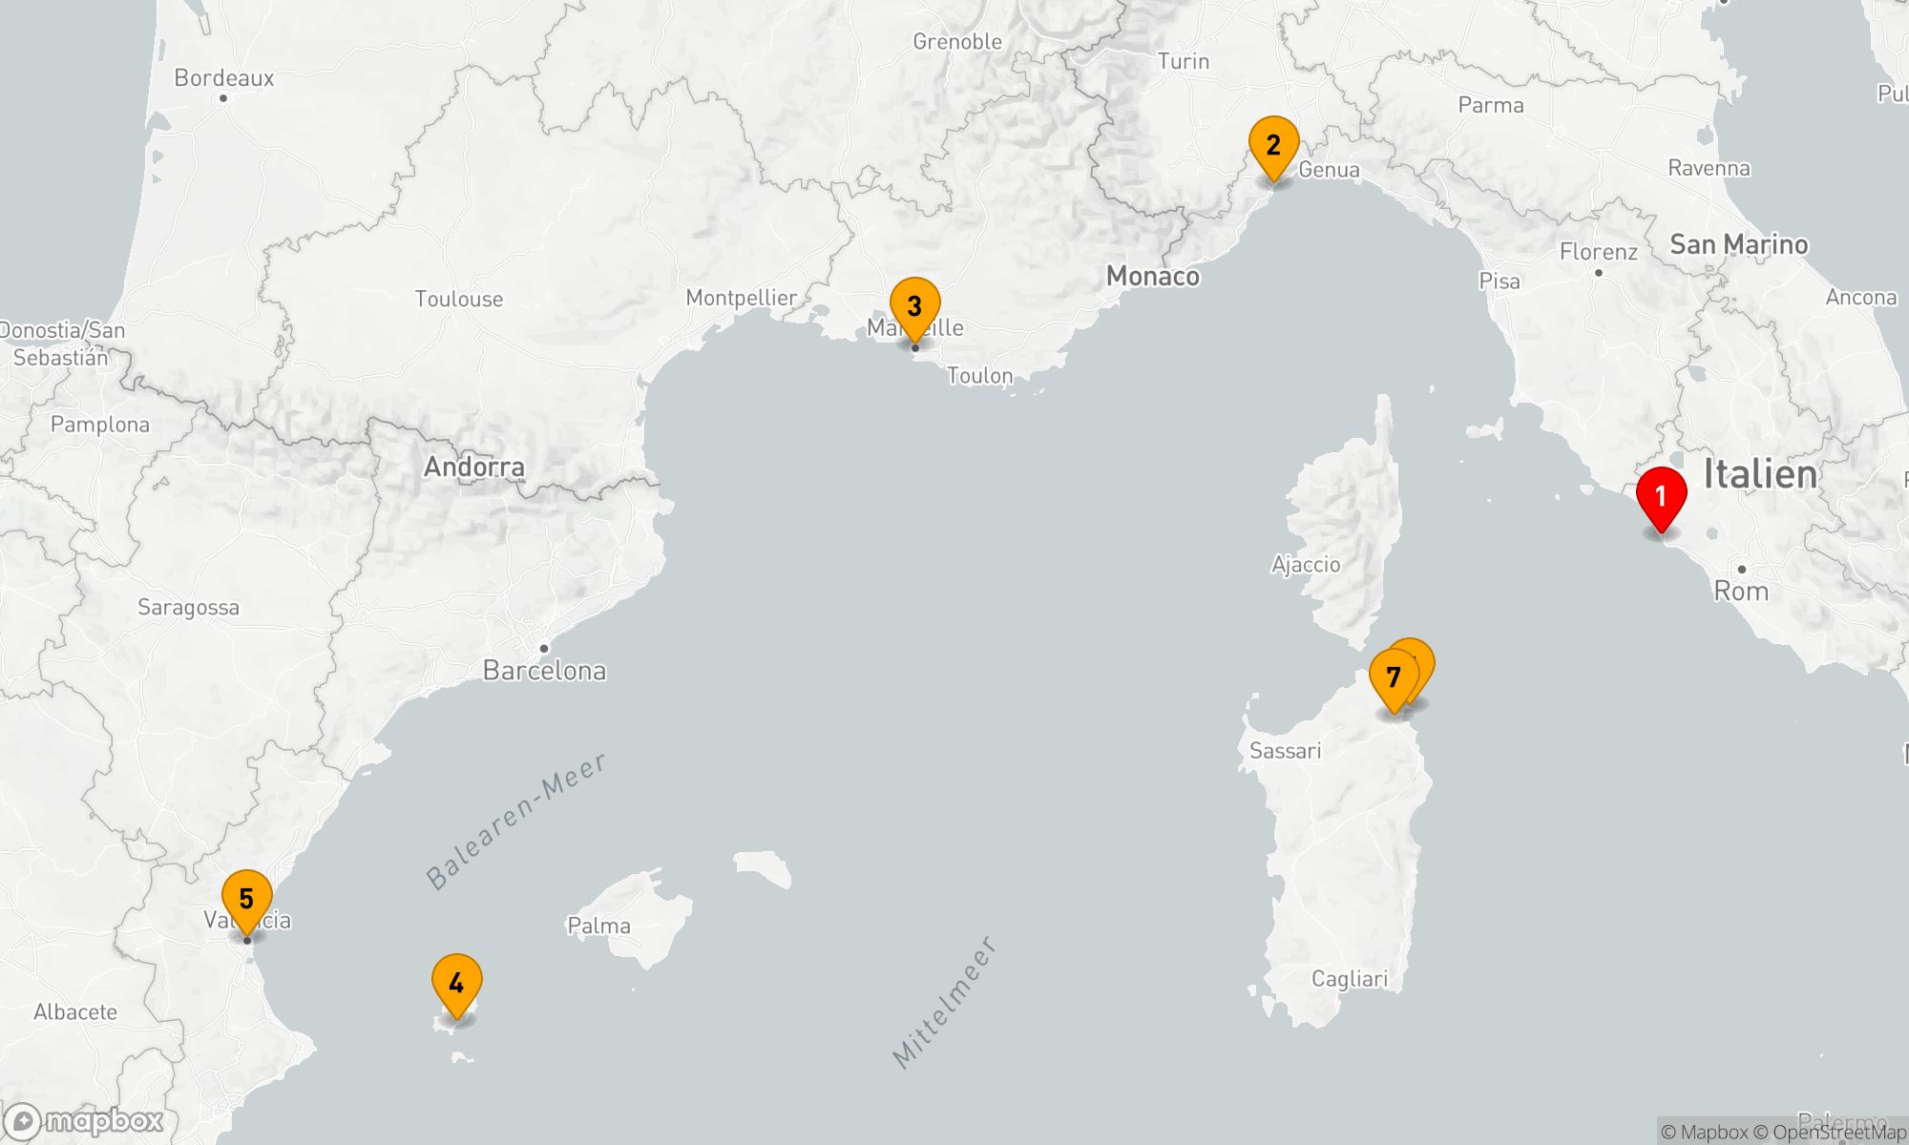
Task: Click the Rom city label
Action: (x=1741, y=592)
